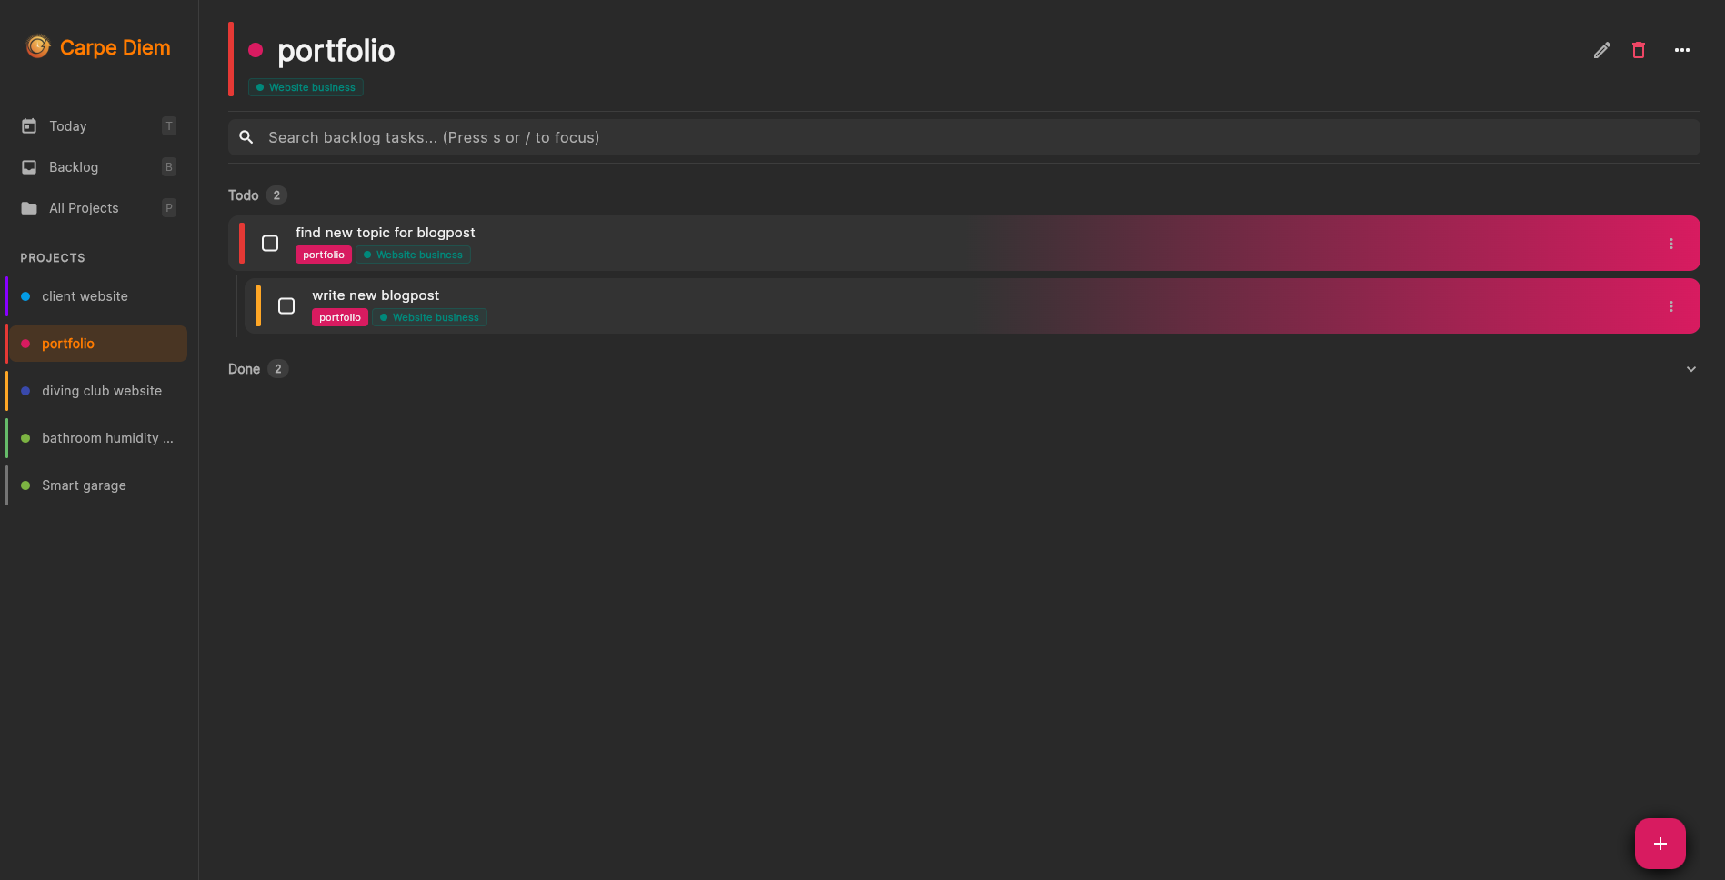
Task: Go to Backlog in sidebar
Action: (x=73, y=167)
